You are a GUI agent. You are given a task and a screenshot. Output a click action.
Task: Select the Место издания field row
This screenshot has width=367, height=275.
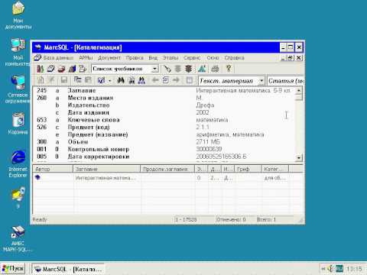(164, 98)
